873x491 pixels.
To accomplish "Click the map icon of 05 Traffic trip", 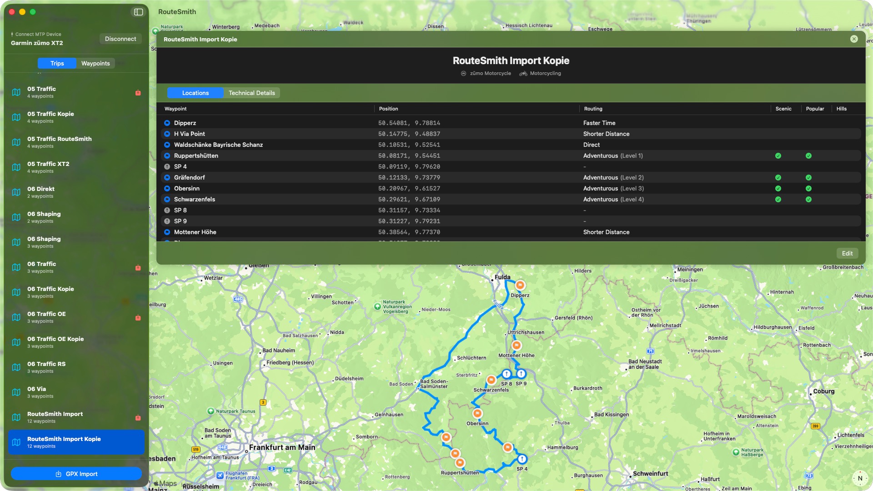I will click(16, 92).
